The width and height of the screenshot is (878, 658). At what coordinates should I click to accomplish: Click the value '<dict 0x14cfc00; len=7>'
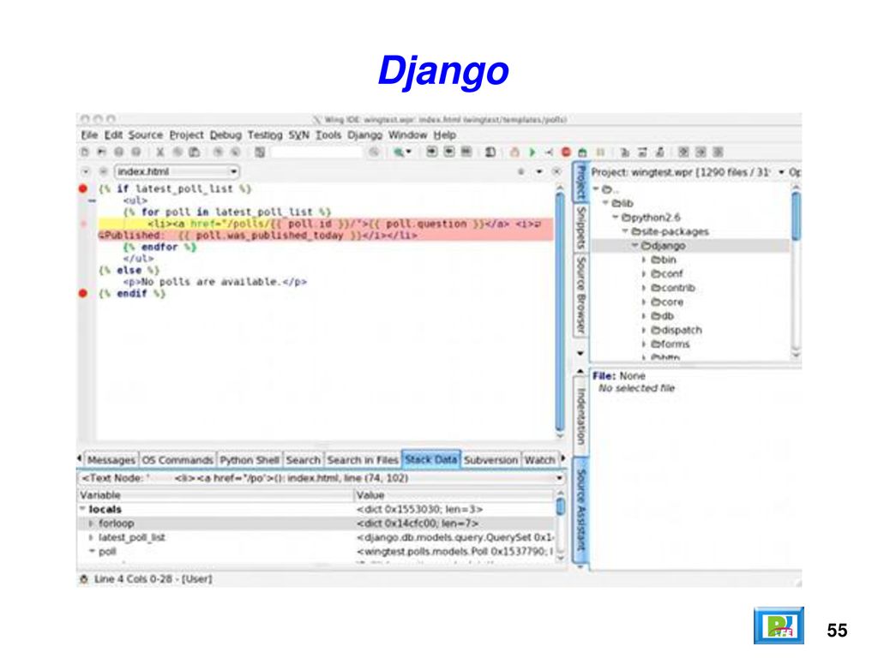coord(418,523)
